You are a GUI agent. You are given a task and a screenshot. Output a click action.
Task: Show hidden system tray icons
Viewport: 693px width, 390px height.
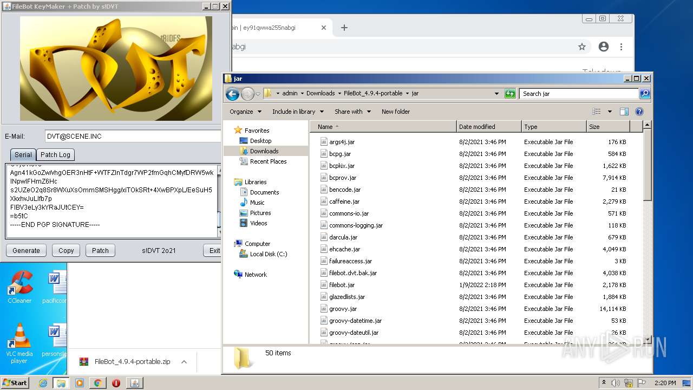604,383
